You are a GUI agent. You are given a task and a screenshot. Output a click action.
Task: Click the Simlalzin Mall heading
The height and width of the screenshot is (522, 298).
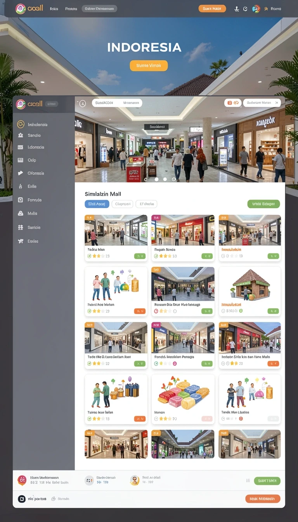point(103,193)
